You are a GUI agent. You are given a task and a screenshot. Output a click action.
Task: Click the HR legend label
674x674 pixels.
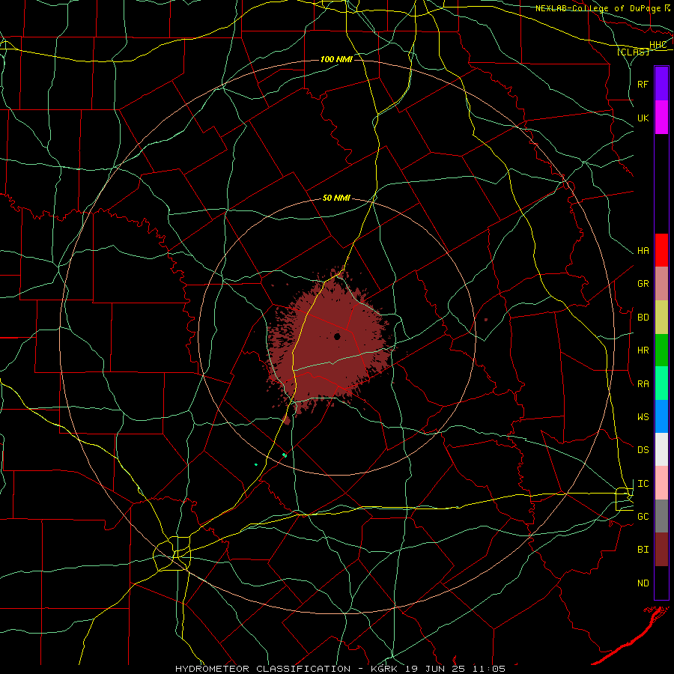643,350
